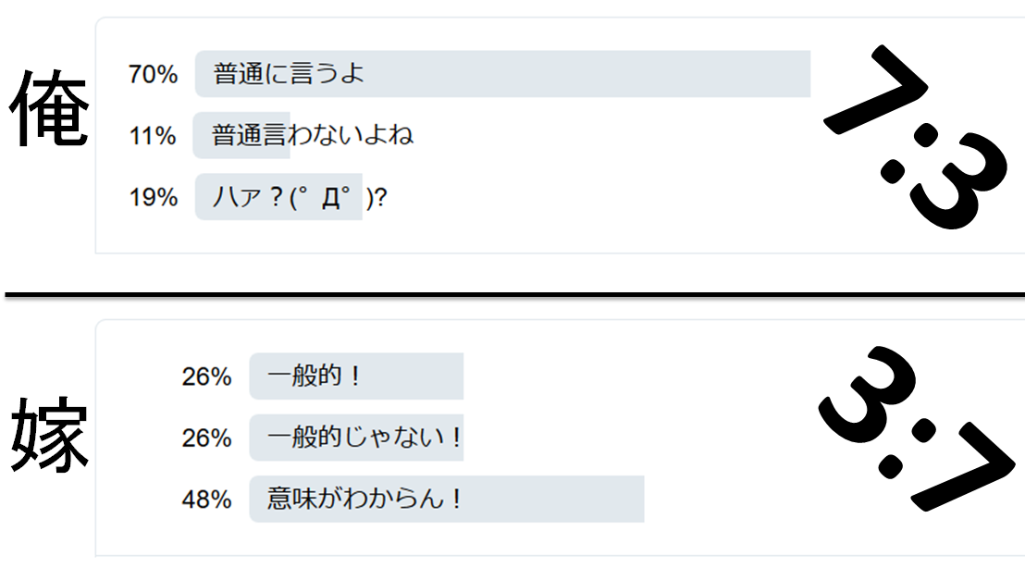Click the large 俺 character label
This screenshot has height=580, width=1025.
pos(49,112)
